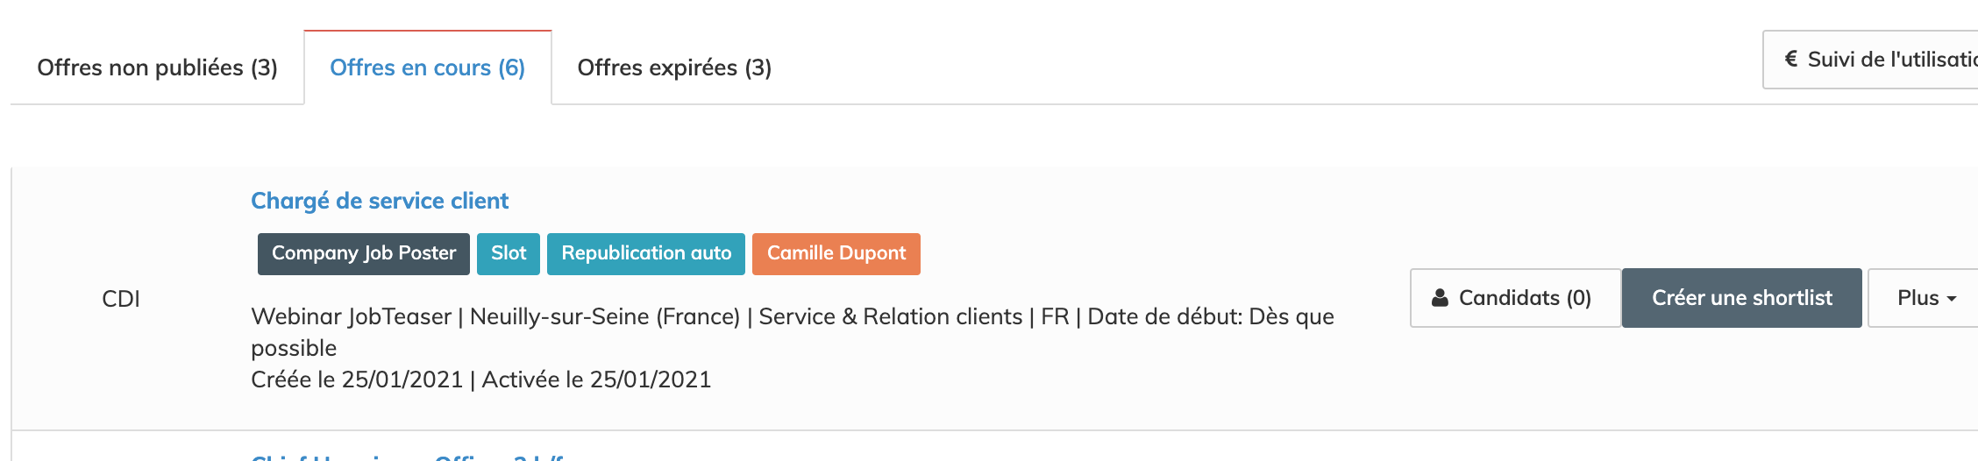Open the Chargé de service client offer
The image size is (1978, 461).
379,201
